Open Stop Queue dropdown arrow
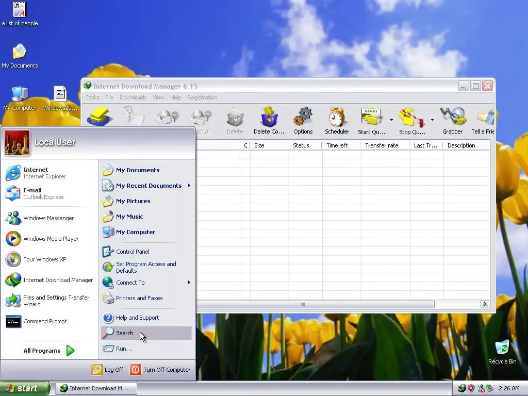Screen dimensions: 528x396 432,120
